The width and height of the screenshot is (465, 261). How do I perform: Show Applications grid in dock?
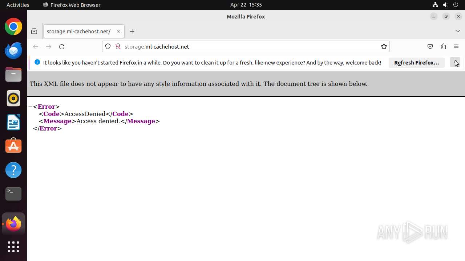(13, 247)
